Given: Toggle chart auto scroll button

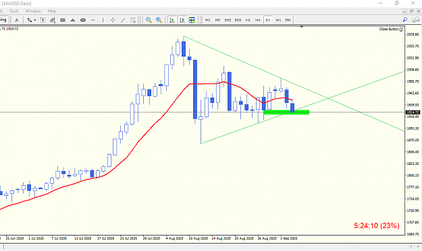Looking at the screenshot, I should pyautogui.click(x=172, y=20).
